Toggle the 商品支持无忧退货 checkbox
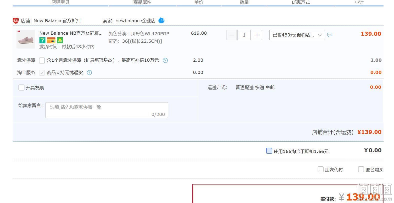394x203 pixels. tap(42, 72)
